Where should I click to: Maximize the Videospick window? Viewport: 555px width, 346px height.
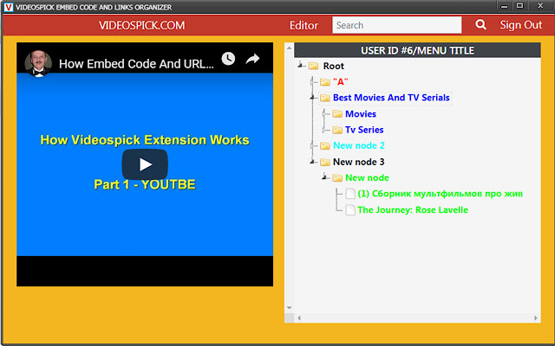pos(519,6)
